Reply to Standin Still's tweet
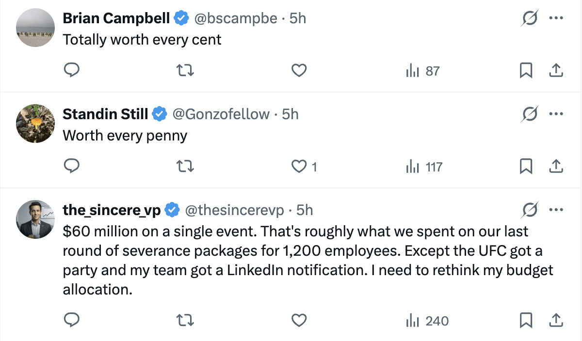 (x=72, y=167)
